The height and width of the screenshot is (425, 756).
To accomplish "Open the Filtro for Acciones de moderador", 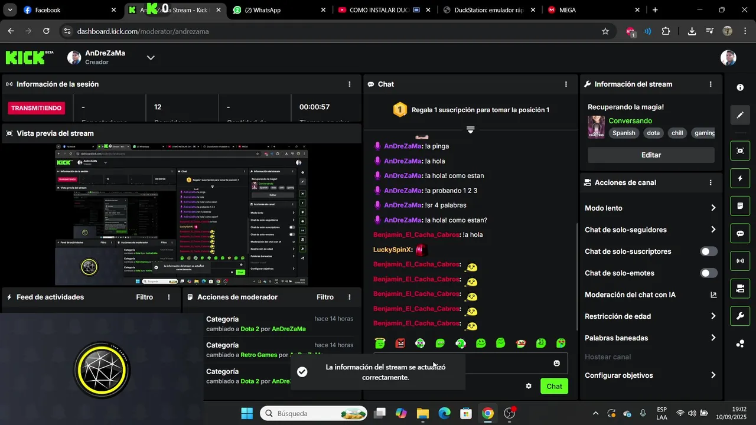I will (325, 297).
